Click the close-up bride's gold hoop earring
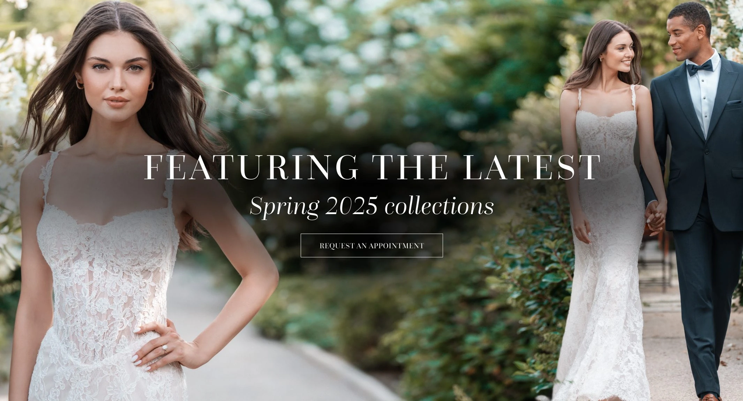This screenshot has height=401, width=743. 80,85
